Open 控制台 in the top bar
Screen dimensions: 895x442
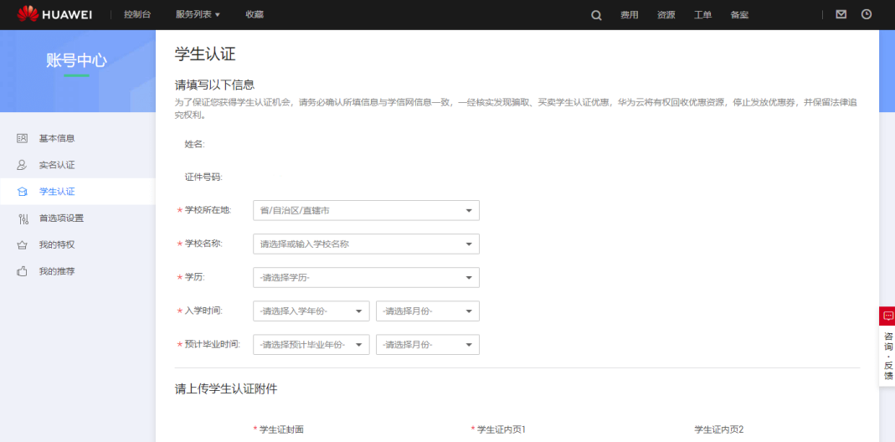(x=137, y=15)
